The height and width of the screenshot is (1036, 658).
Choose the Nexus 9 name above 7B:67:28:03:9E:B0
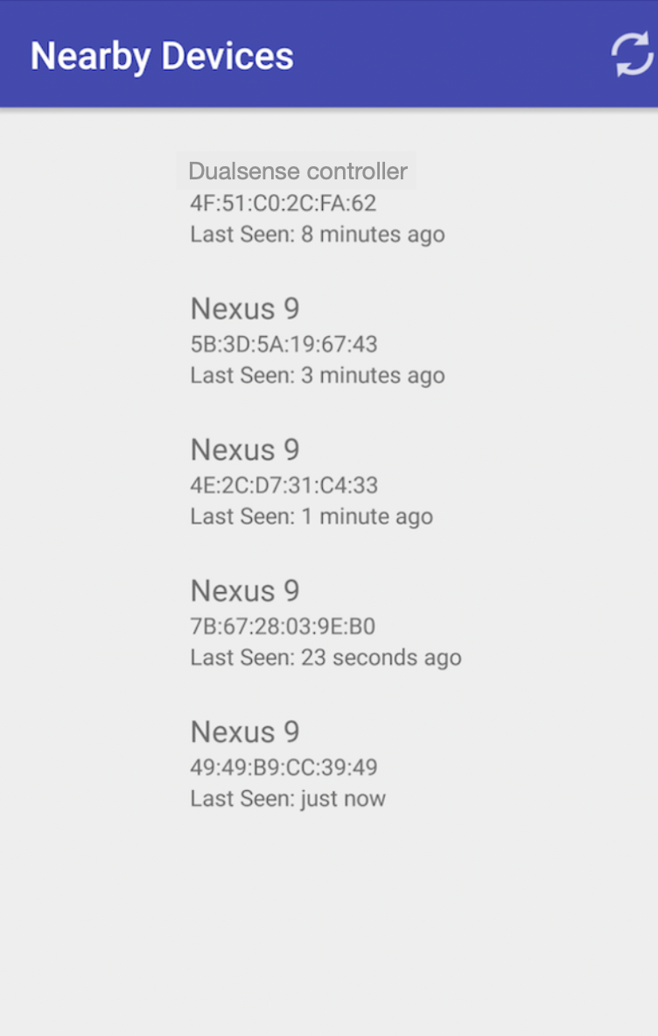245,591
